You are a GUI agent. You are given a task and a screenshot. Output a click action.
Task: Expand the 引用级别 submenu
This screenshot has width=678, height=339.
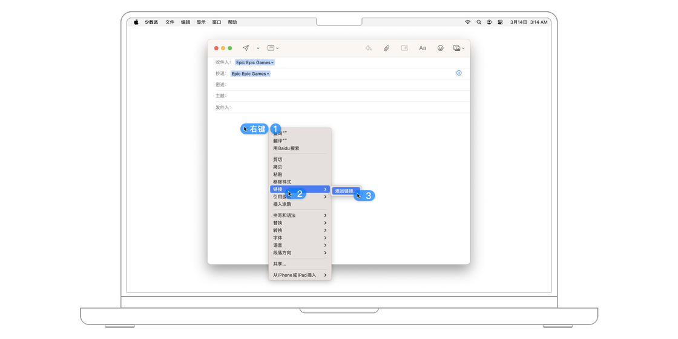pyautogui.click(x=300, y=197)
